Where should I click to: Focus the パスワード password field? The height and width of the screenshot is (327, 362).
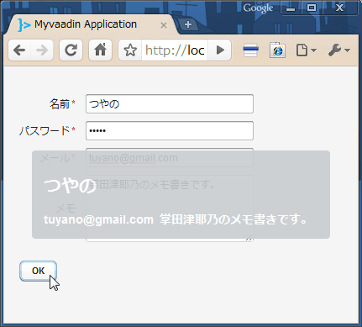(170, 130)
